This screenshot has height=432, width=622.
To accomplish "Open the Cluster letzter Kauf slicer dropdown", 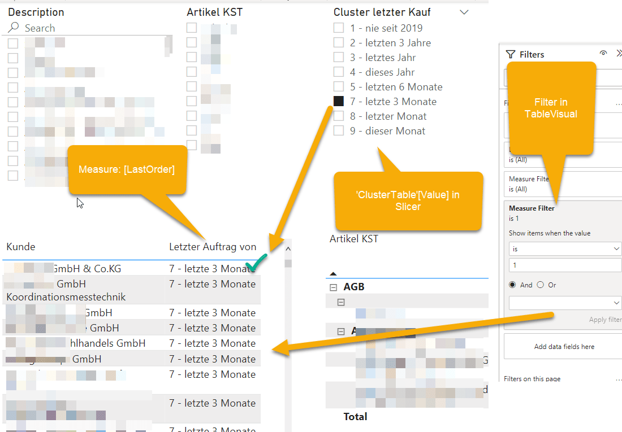I will [464, 12].
